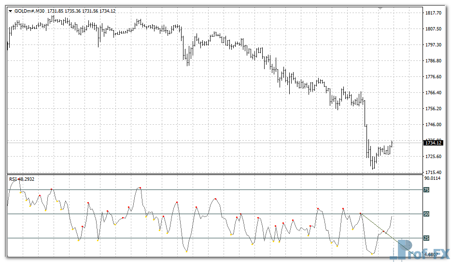Click the triangle arrow beside GOLDm# title

click(11, 11)
